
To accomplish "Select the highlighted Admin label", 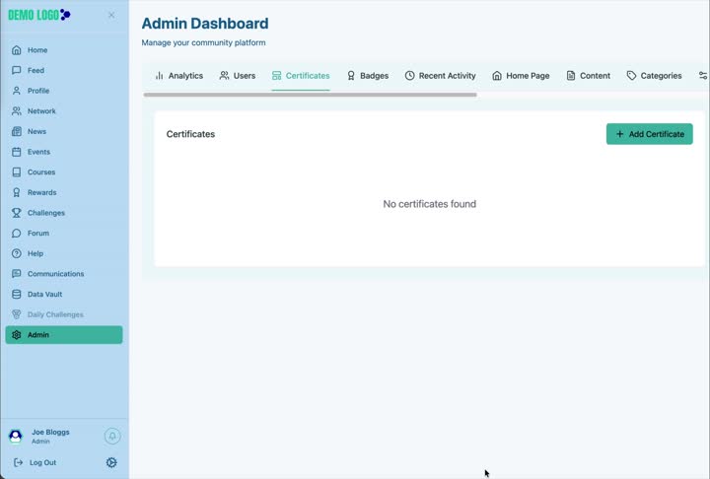I will click(x=38, y=335).
